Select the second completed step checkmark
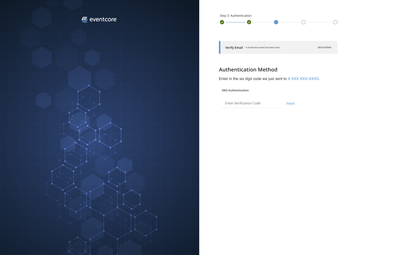 pos(249,22)
